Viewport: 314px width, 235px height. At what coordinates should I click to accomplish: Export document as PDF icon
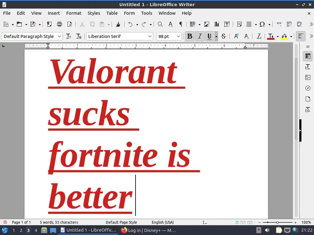click(x=49, y=24)
